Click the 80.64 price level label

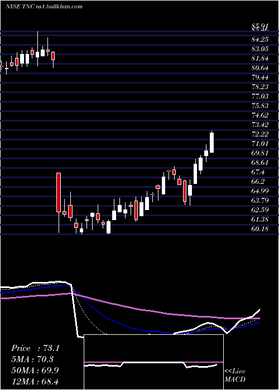tap(260, 67)
